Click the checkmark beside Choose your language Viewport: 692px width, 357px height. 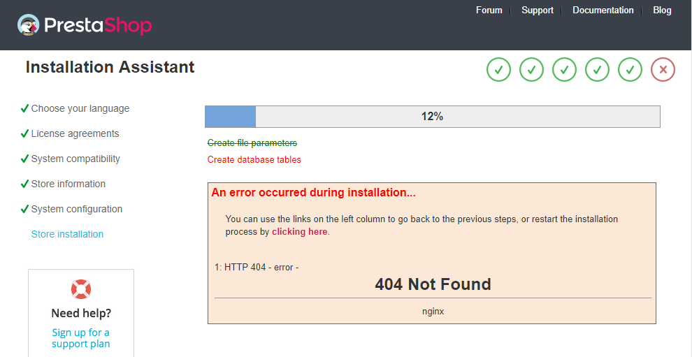tap(24, 108)
